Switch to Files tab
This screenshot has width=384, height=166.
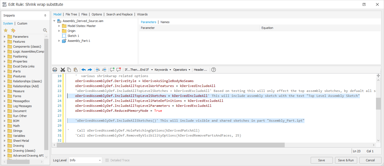84,14
